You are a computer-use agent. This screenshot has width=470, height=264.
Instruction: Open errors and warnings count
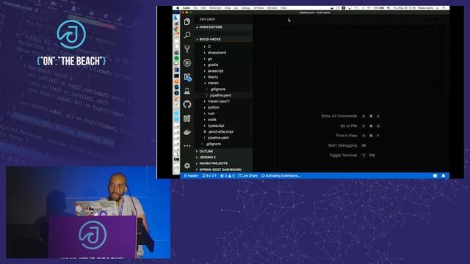pyautogui.click(x=228, y=176)
